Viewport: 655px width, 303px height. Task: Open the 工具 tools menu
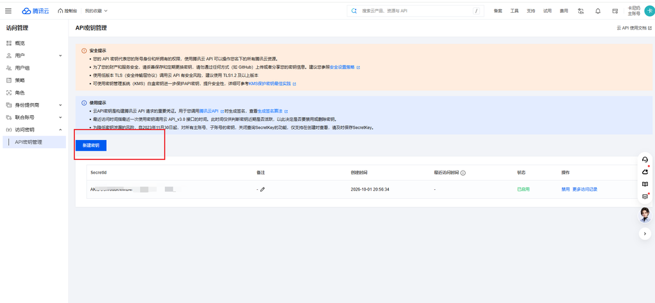pyautogui.click(x=514, y=11)
